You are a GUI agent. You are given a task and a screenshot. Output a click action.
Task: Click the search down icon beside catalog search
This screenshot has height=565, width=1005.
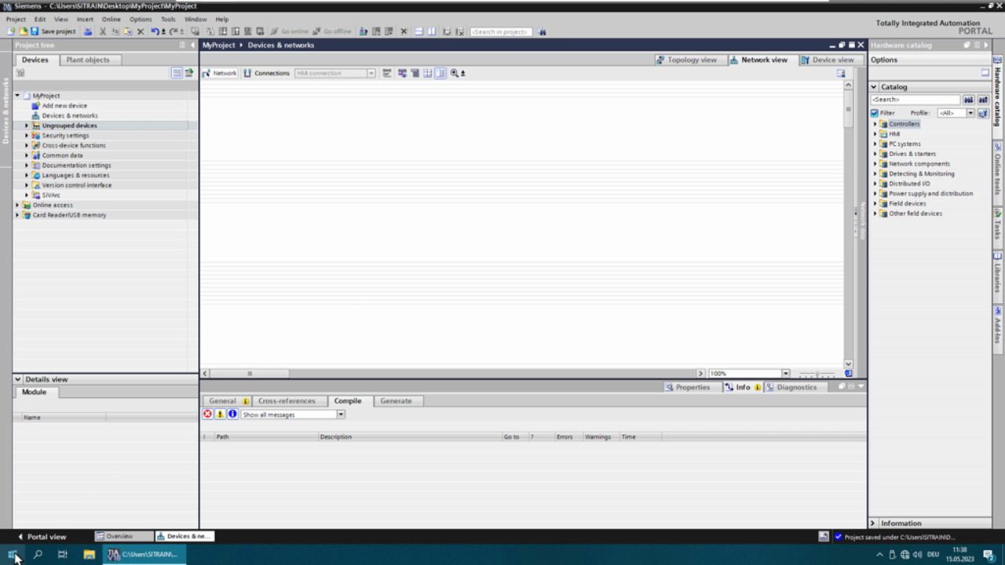point(968,100)
